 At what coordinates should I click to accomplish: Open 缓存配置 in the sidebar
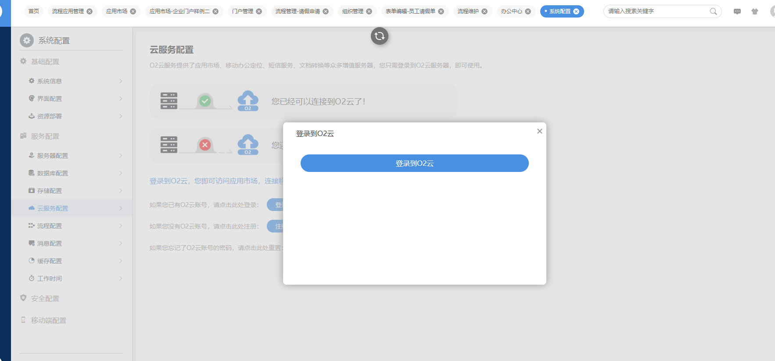pos(72,261)
